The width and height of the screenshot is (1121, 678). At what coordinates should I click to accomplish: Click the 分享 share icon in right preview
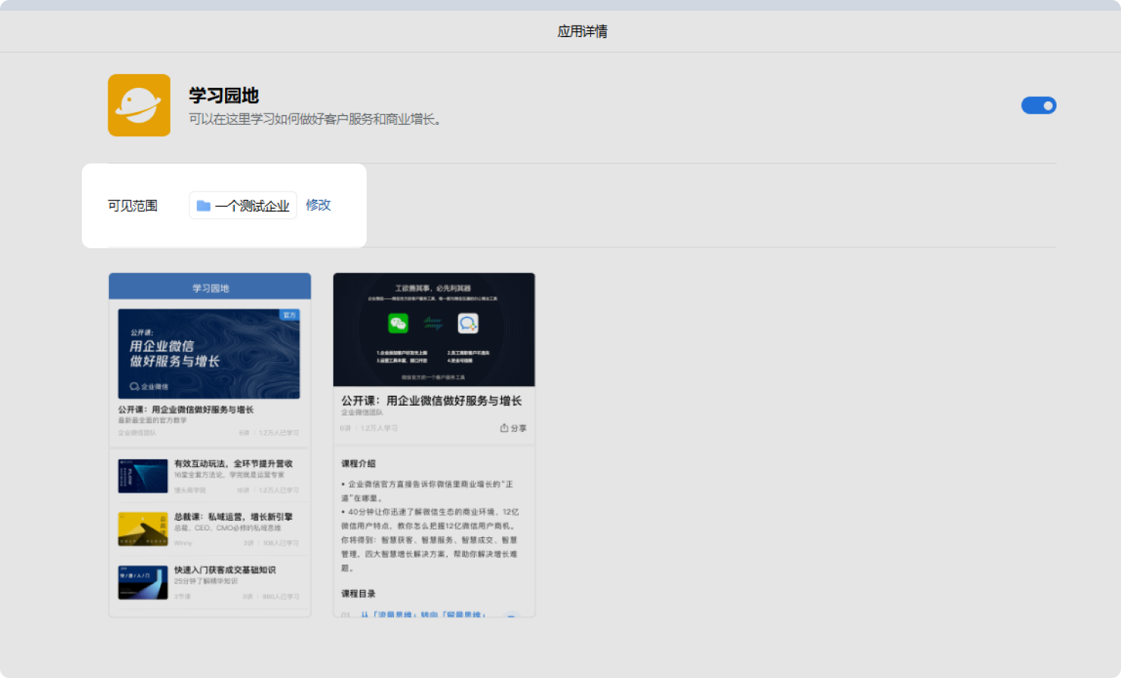pyautogui.click(x=513, y=428)
